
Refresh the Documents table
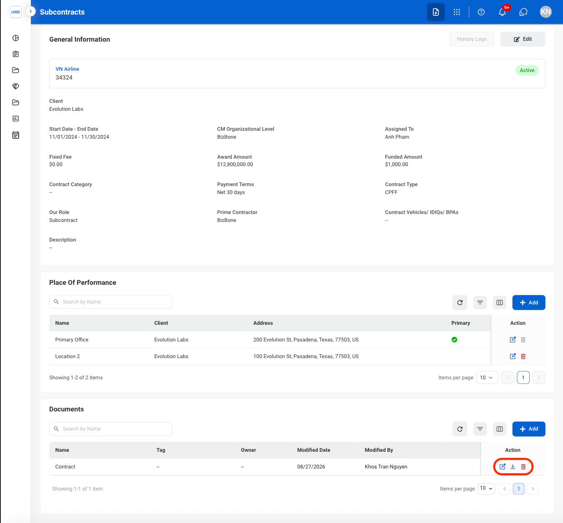[460, 429]
